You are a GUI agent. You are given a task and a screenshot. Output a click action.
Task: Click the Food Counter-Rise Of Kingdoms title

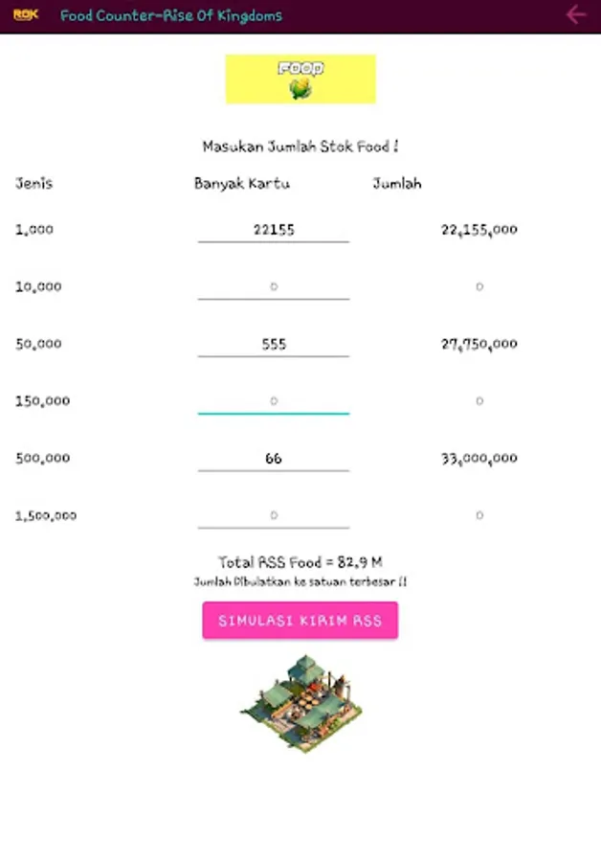pos(171,16)
